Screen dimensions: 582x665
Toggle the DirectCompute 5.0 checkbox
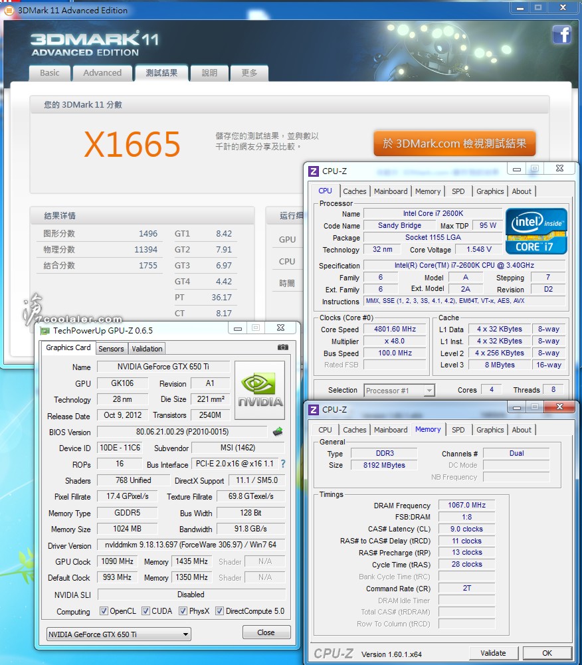219,611
